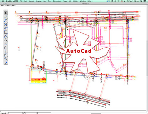The image size is (148, 114).
Task: Choose the fillet tool
Action: click(6, 47)
